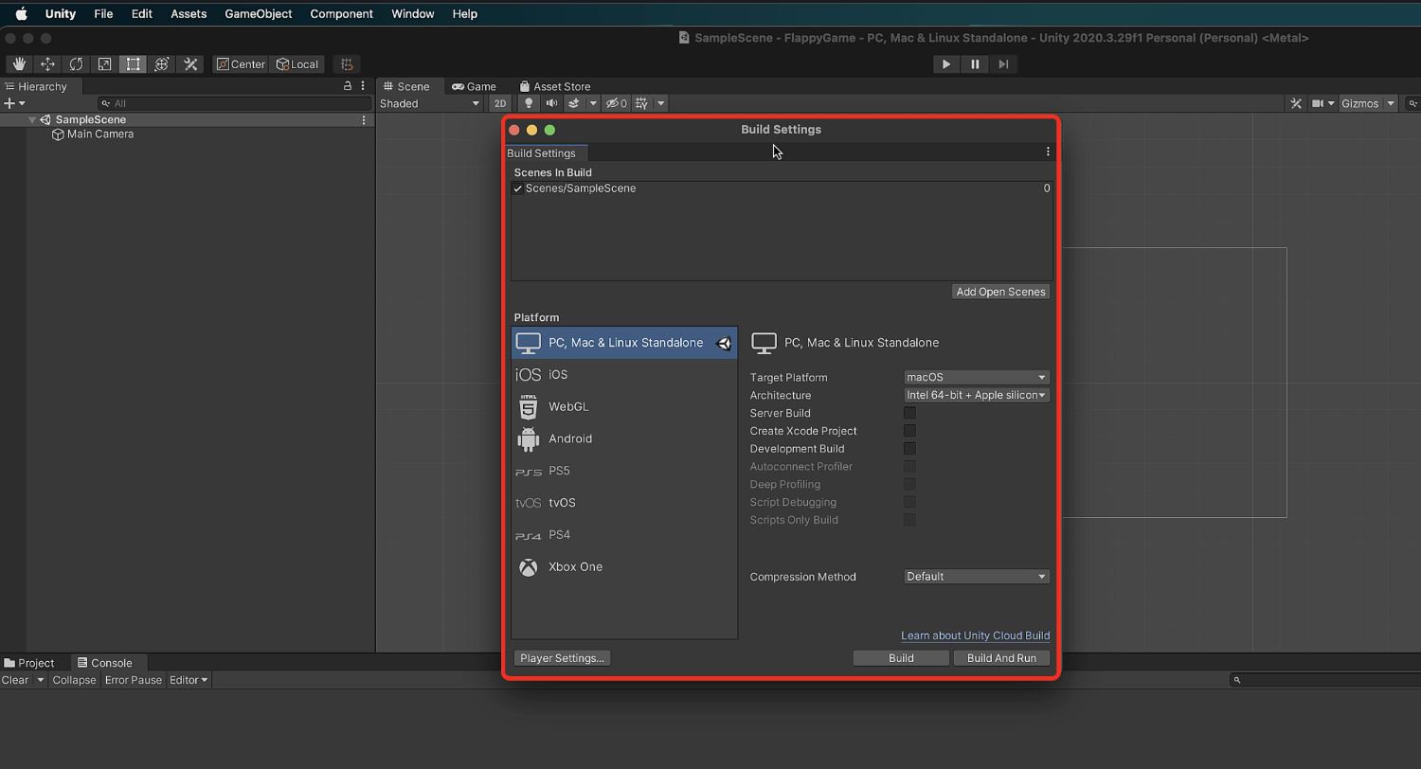Toggle scene audio speaker icon
This screenshot has height=769, width=1421.
pyautogui.click(x=551, y=103)
